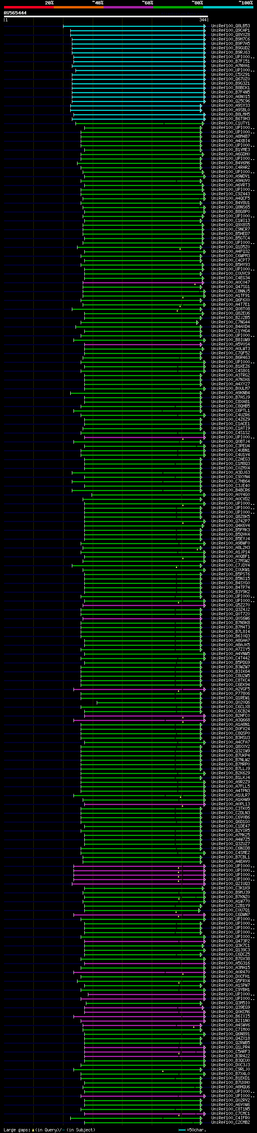Viewport: 257px width, 1133px height.
Task: Select the UniRef100_B8LMH5 label
Action: [230, 114]
